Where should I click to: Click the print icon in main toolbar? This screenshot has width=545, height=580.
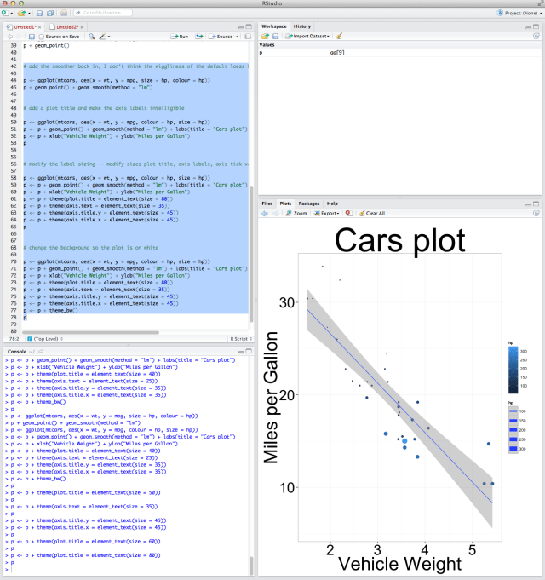click(64, 13)
